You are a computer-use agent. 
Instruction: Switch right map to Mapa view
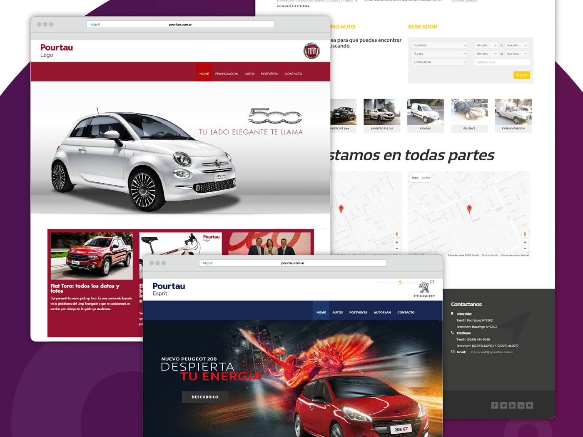point(415,178)
